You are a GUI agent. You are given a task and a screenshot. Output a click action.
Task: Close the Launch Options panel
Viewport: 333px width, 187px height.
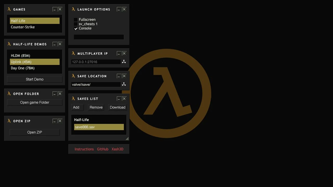pos(124,9)
